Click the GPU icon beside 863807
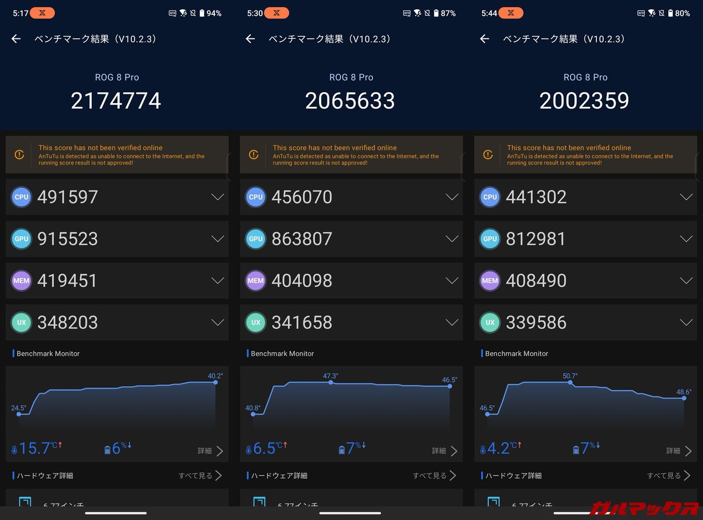The height and width of the screenshot is (520, 703). tap(255, 239)
